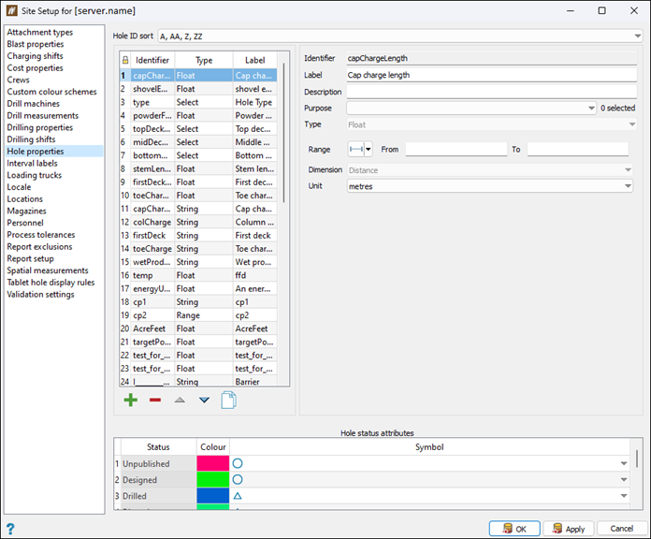Click the copy document icon below property list
This screenshot has height=539, width=651.
[x=228, y=401]
